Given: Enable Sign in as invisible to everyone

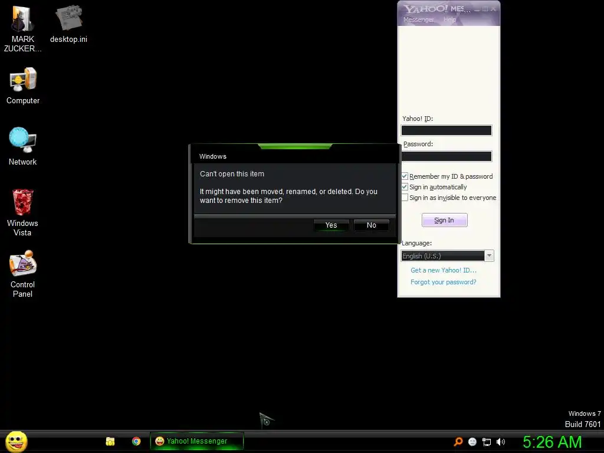Looking at the screenshot, I should [405, 198].
